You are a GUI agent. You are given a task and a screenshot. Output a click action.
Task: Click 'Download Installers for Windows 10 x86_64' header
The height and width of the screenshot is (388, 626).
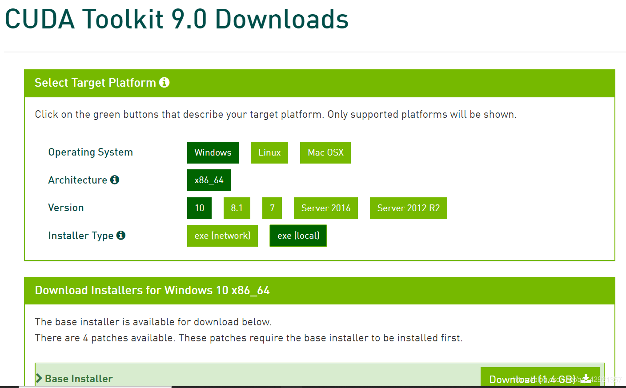pos(152,290)
